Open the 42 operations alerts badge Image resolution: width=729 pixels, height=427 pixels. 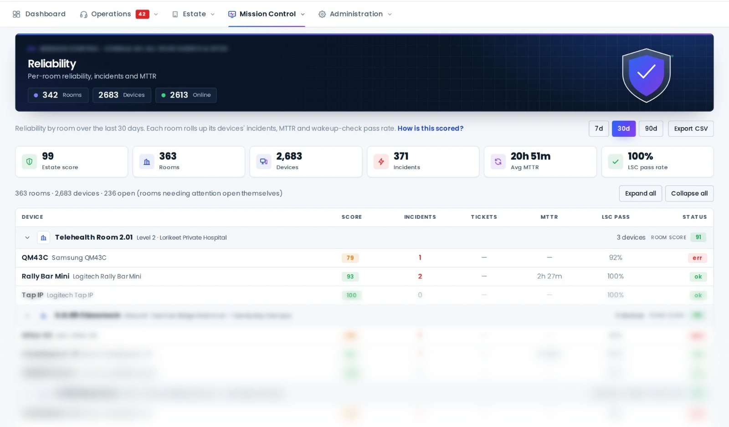coord(142,14)
